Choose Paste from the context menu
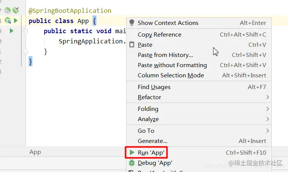Image resolution: width=288 pixels, height=172 pixels. [199, 45]
